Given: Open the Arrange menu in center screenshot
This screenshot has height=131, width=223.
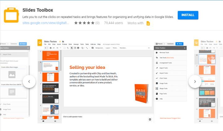Looking at the screenshot, I should coord(76,44).
